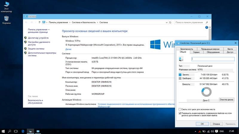Open Дополнительные параметры системы link
239x134 pixels.
pos(42,54)
